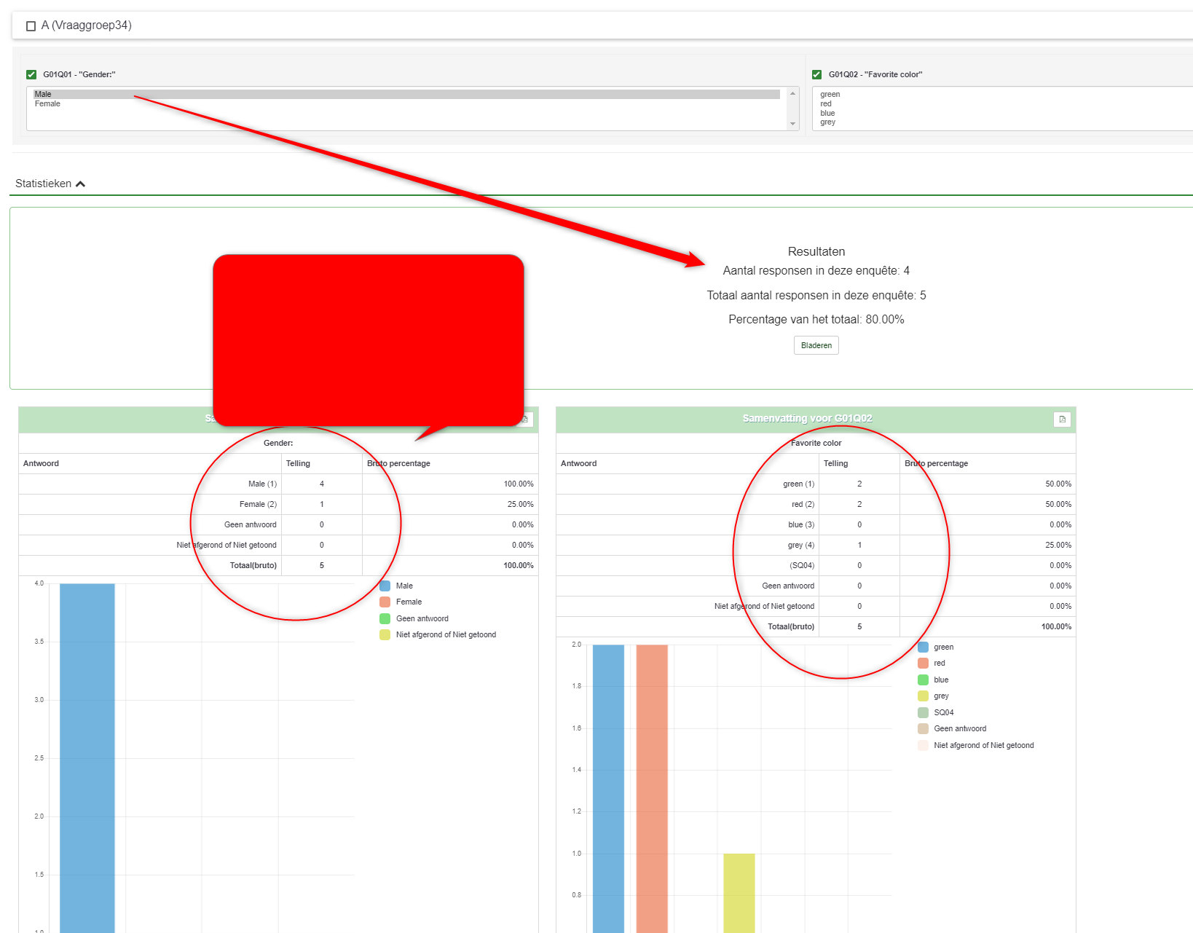Screen dimensions: 1193x933
Task: Select blue in the Favorite color list
Action: (x=827, y=113)
